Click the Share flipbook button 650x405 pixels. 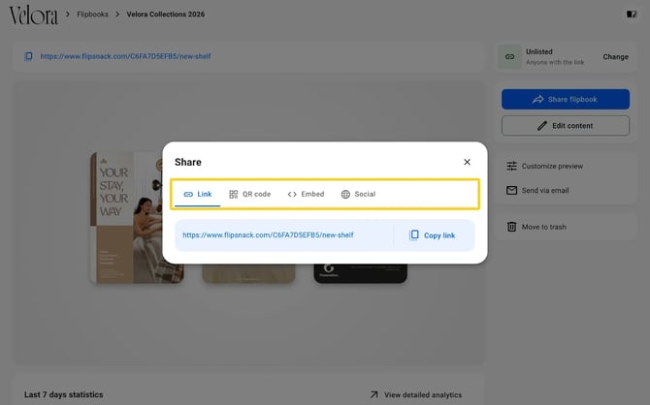pos(566,100)
